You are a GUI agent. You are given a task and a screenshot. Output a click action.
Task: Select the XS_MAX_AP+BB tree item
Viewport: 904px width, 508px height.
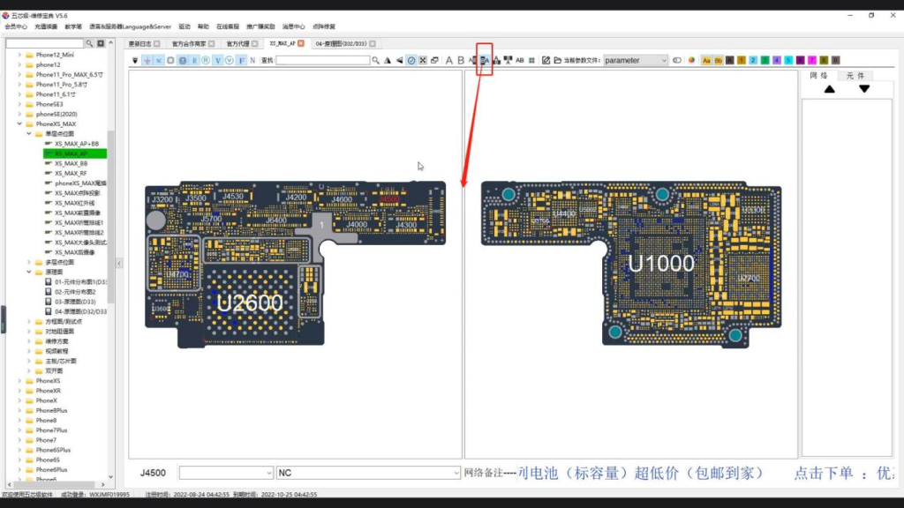pos(77,144)
